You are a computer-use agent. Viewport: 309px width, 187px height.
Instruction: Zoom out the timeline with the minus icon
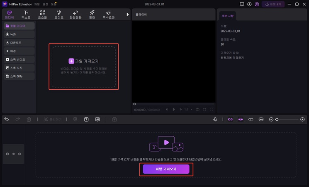(271, 119)
